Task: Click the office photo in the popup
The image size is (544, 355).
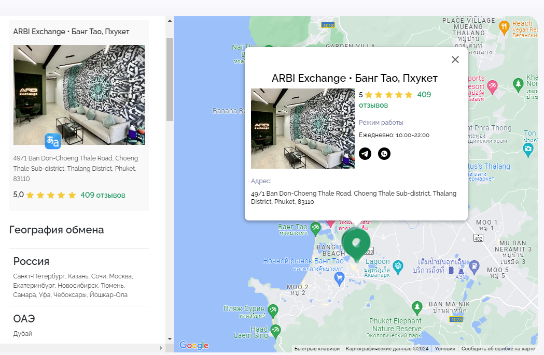Action: [x=303, y=128]
